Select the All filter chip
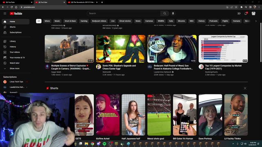The image size is (262, 147). coord(38,21)
